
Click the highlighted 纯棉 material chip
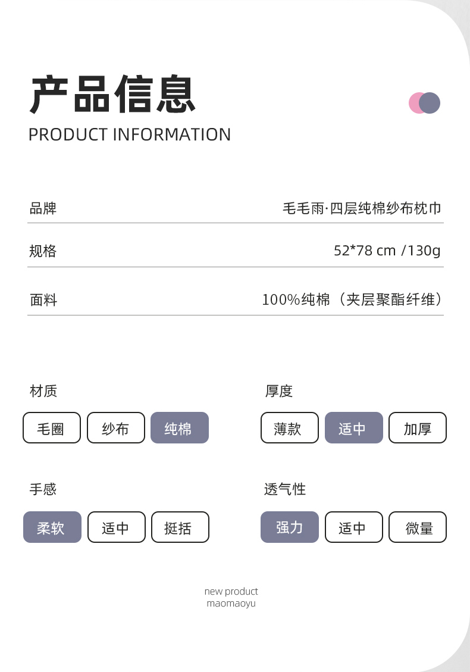179,428
